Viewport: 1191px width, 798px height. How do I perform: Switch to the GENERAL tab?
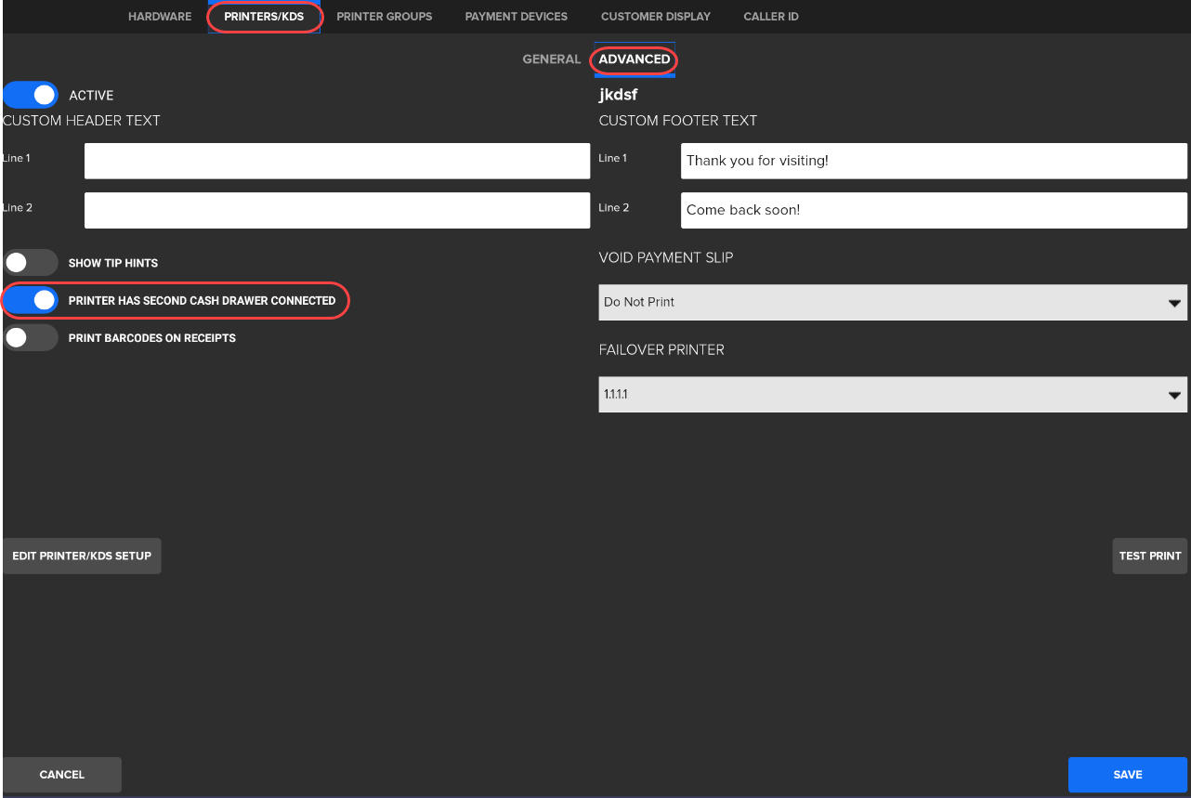click(x=551, y=59)
